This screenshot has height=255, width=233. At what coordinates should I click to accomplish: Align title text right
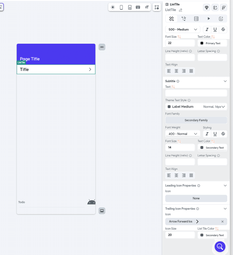pyautogui.click(x=184, y=71)
